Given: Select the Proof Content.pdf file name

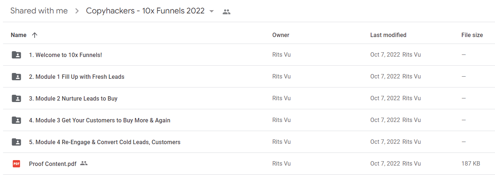Looking at the screenshot, I should click(53, 164).
